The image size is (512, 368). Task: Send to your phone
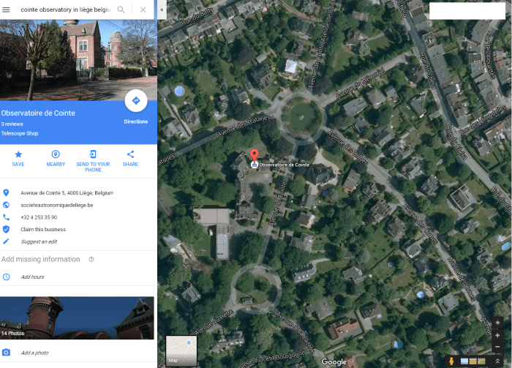click(x=93, y=161)
